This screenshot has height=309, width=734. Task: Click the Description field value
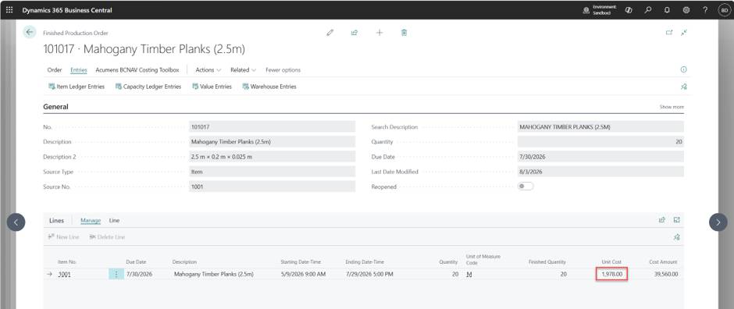(x=272, y=142)
